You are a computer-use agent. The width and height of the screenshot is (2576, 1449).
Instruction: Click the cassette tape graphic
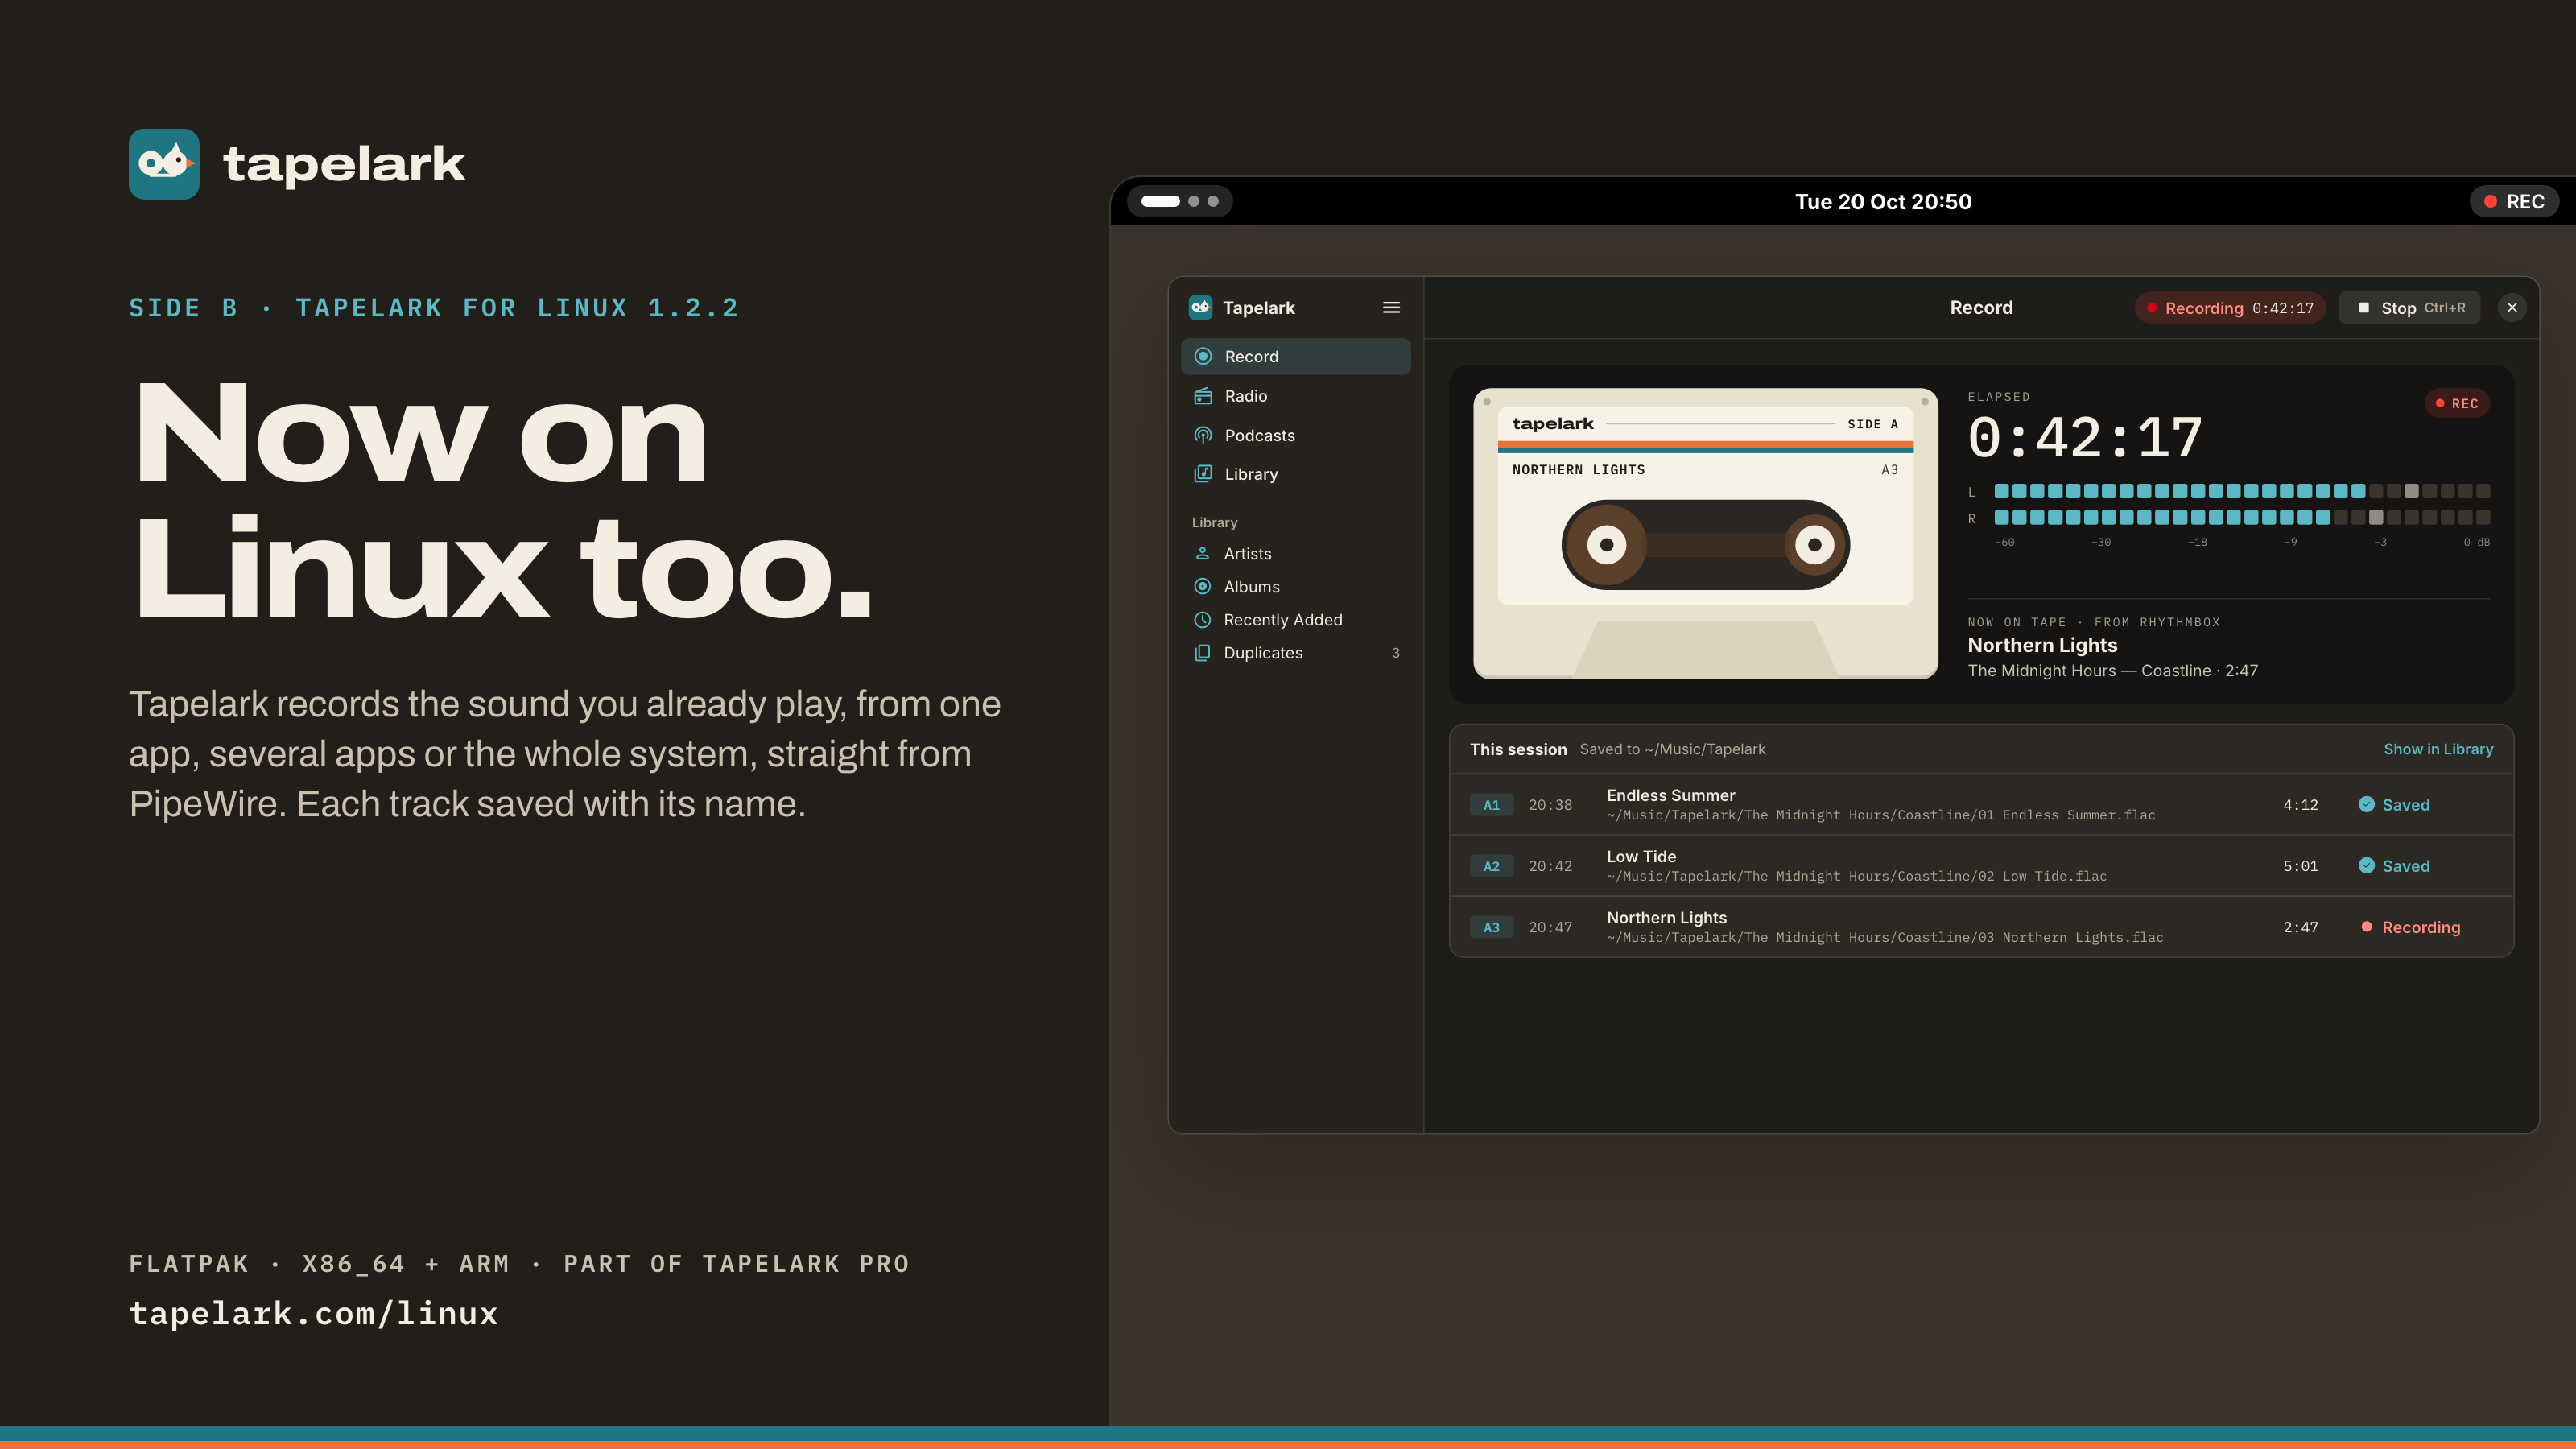click(1705, 534)
